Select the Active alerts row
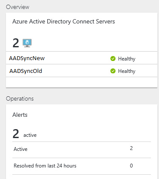The height and width of the screenshot is (179, 159). (81, 150)
